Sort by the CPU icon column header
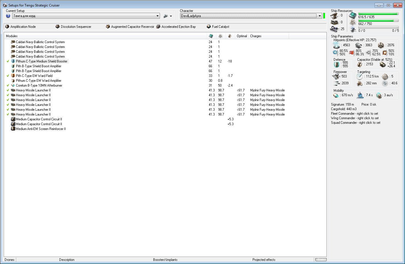Image resolution: width=405 pixels, height=264 pixels. coord(211,36)
